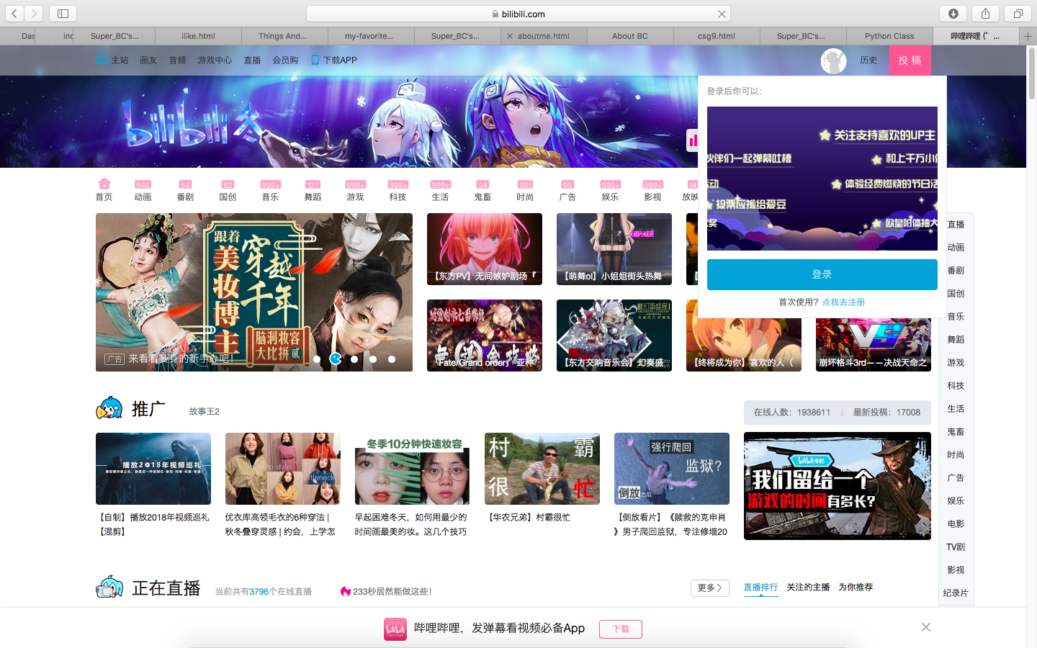Open 画友 in top navigation
The image size is (1037, 648).
pyautogui.click(x=148, y=60)
